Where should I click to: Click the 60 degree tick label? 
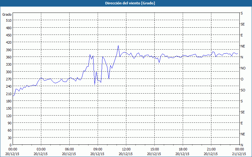[10, 130]
